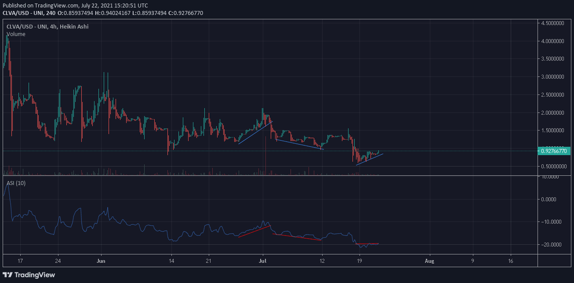Click the current price tag 0.92766770
Image resolution: width=574 pixels, height=283 pixels.
click(x=555, y=151)
